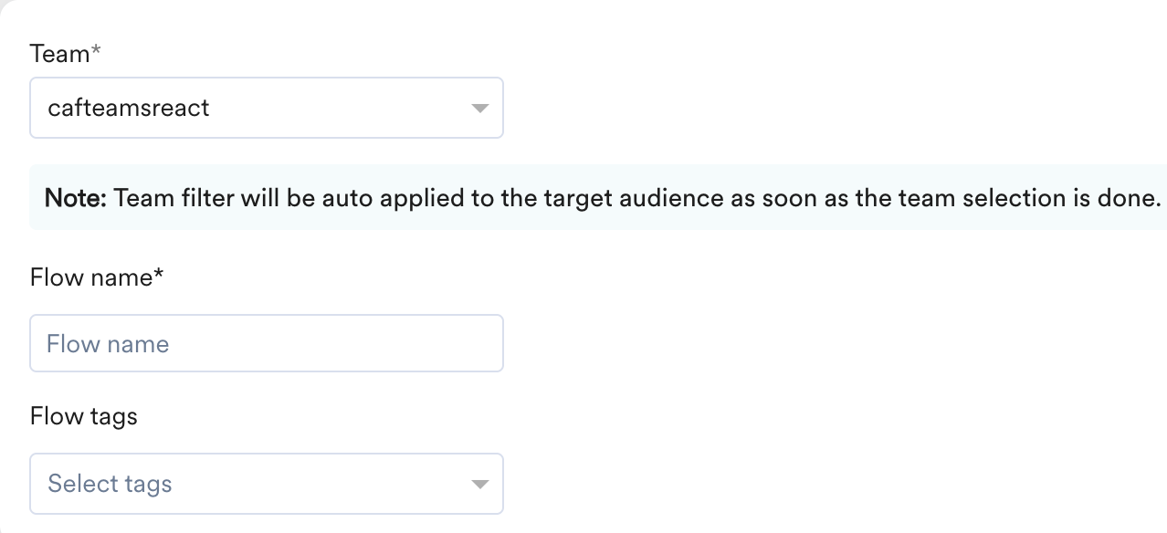Image resolution: width=1167 pixels, height=533 pixels.
Task: Click the Team* field label
Action: 65,54
